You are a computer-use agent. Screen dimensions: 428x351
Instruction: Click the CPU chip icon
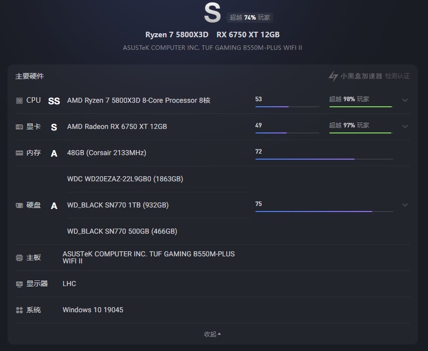click(x=19, y=101)
